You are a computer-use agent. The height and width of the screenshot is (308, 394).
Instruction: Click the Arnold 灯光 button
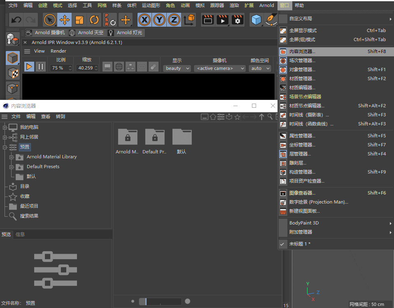point(126,32)
